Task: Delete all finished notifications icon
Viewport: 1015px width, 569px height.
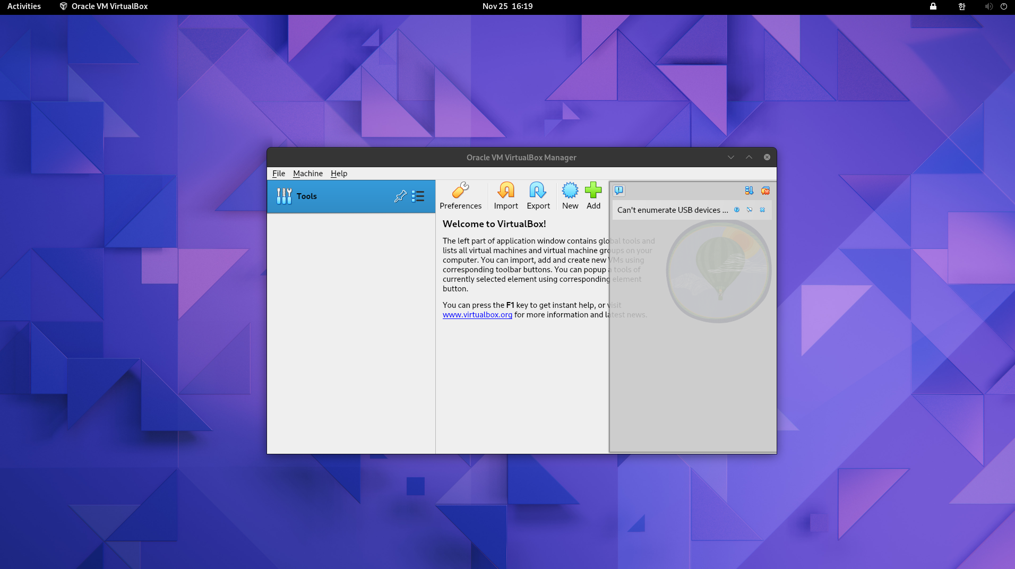Action: coord(765,191)
